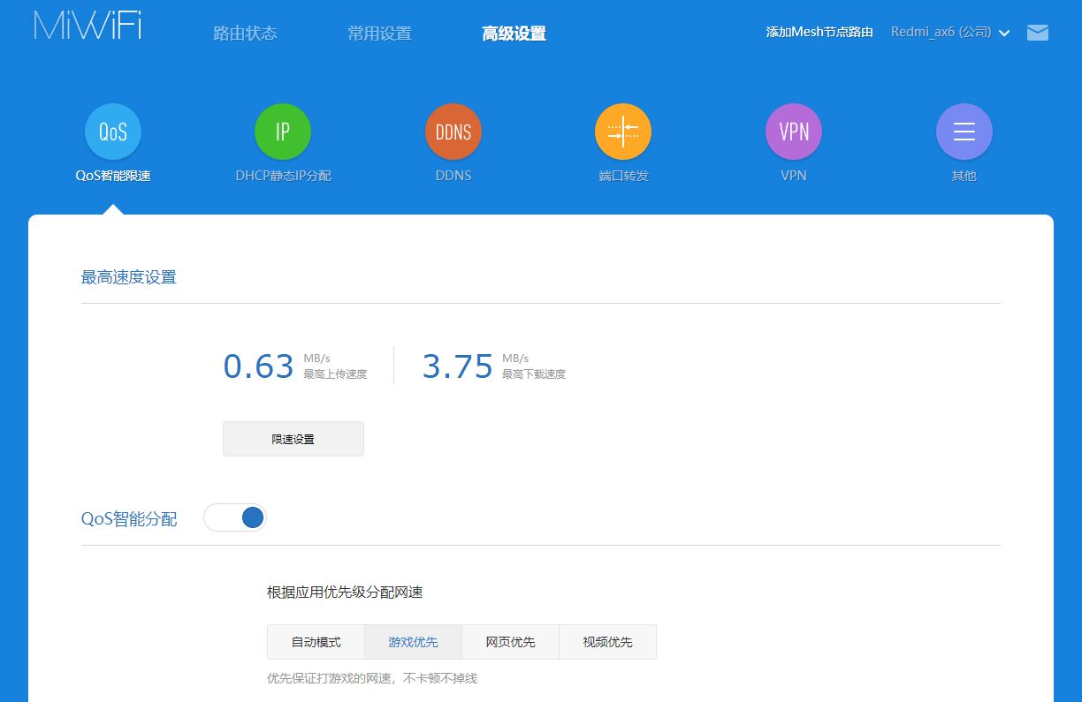Disable the QoS智能分配 toggle
This screenshot has width=1082, height=702.
click(234, 517)
